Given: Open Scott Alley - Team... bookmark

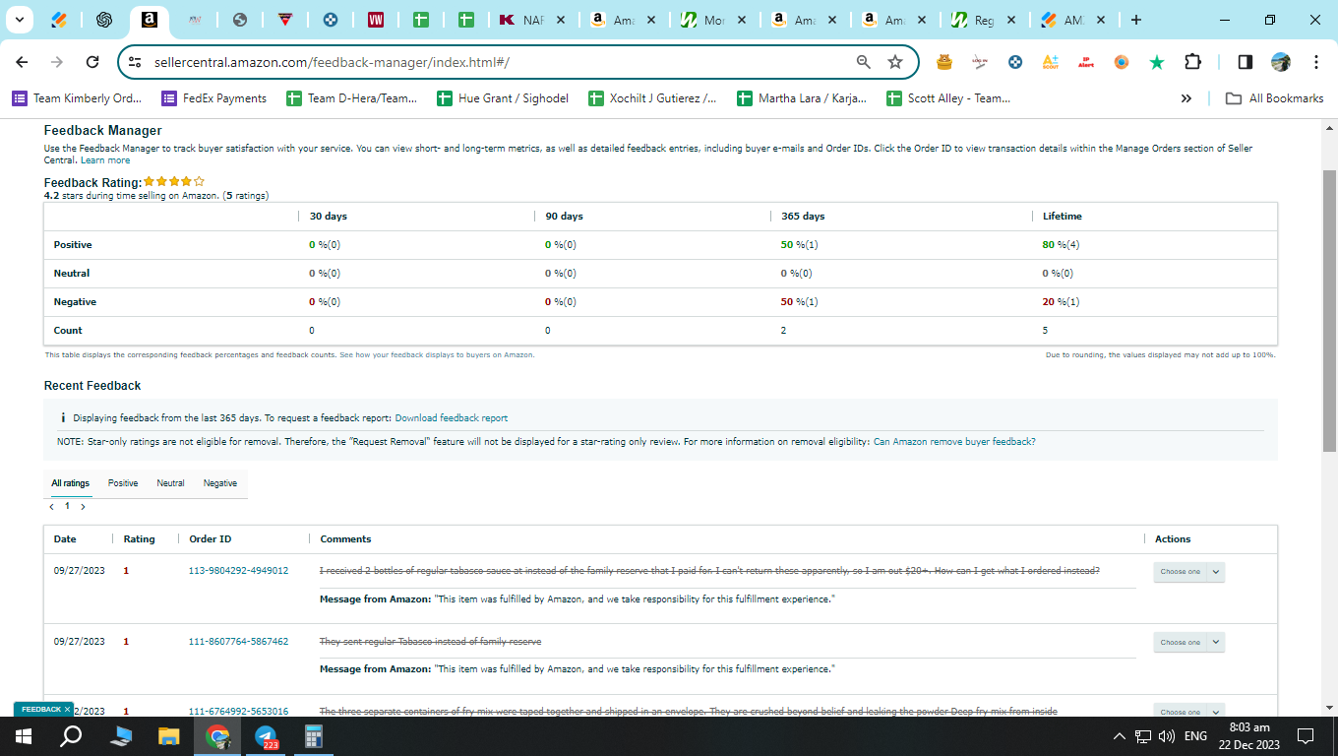Looking at the screenshot, I should pyautogui.click(x=948, y=98).
